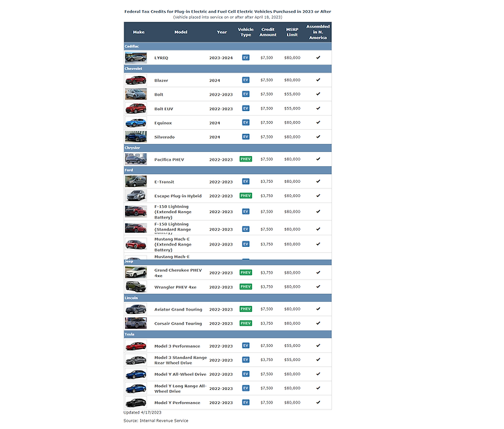Click the 'Escape Plug-in Hybrid' model name
This screenshot has height=429, width=504.
(x=178, y=196)
